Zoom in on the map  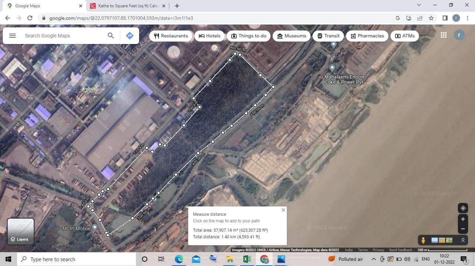(x=463, y=219)
